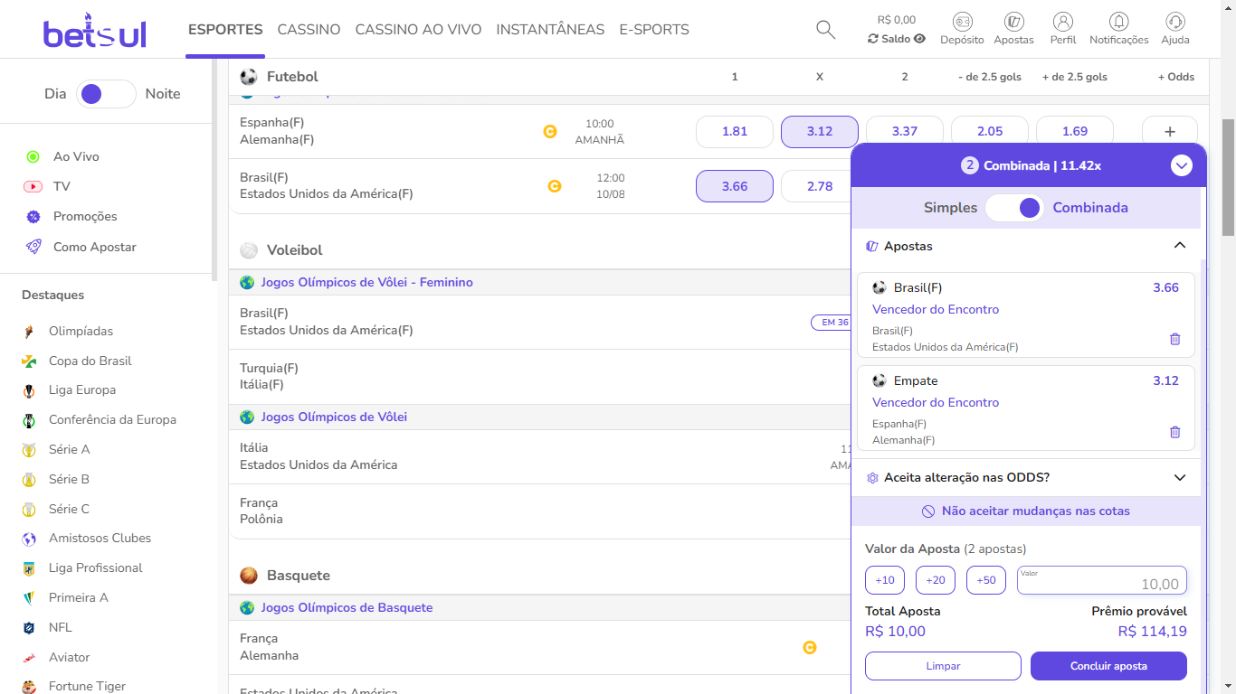Add +10 to bet amount
This screenshot has height=694, width=1236.
click(x=885, y=580)
